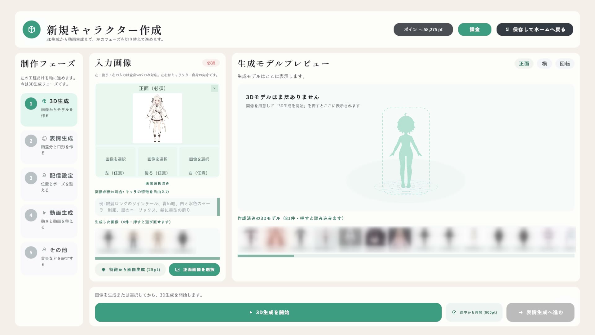Click 保存してホームへ戻る button
The width and height of the screenshot is (595, 335).
(x=535, y=29)
